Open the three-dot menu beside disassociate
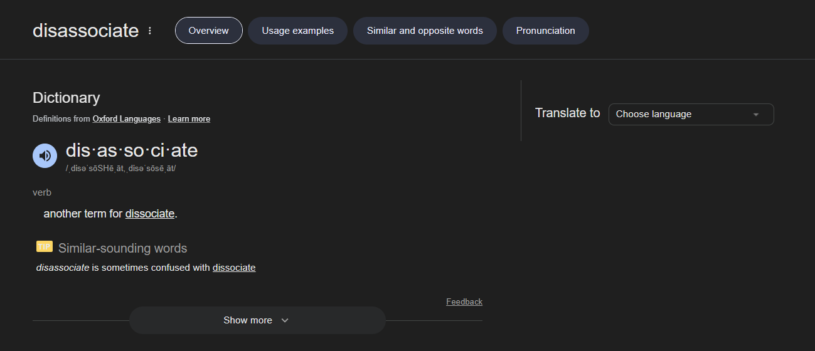The image size is (815, 351). click(x=150, y=31)
